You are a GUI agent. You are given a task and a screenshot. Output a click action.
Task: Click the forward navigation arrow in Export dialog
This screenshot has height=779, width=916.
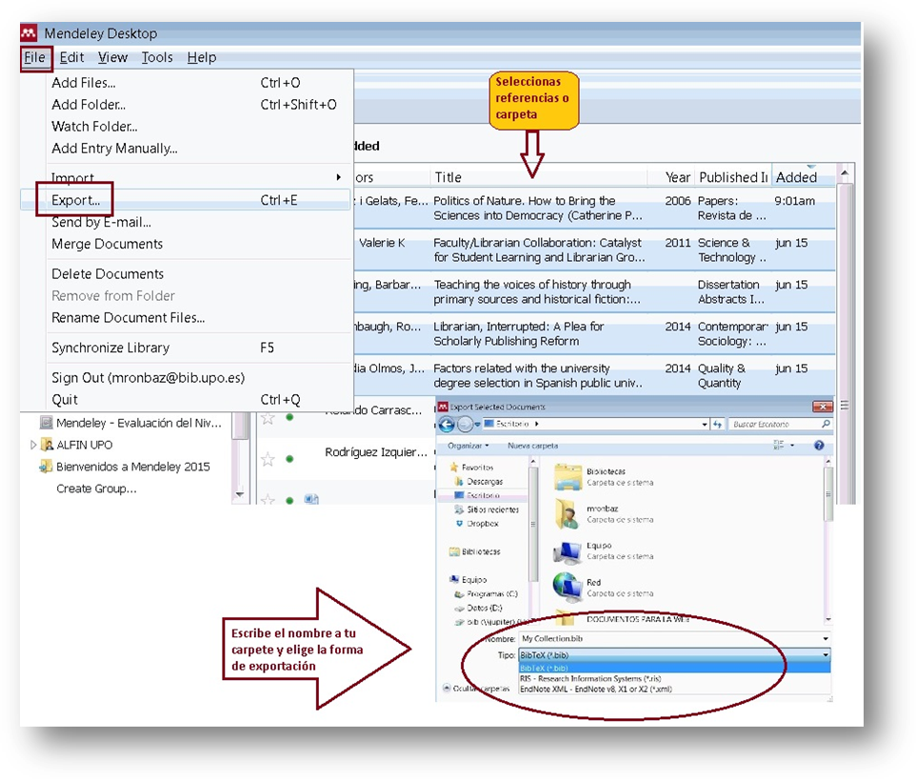point(465,425)
